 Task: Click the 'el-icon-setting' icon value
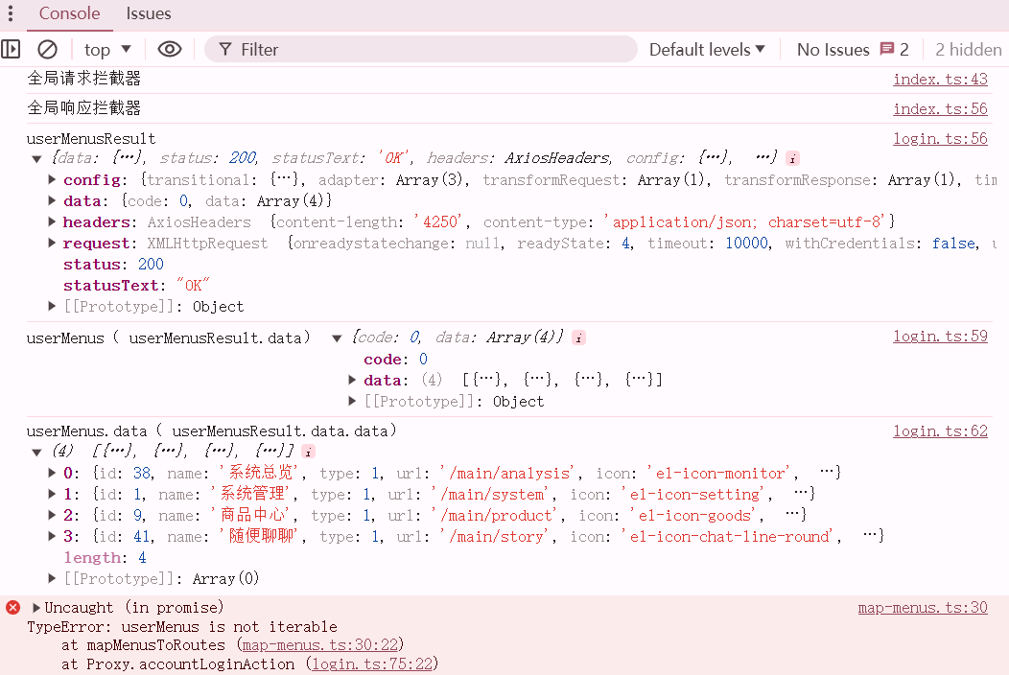click(x=695, y=495)
